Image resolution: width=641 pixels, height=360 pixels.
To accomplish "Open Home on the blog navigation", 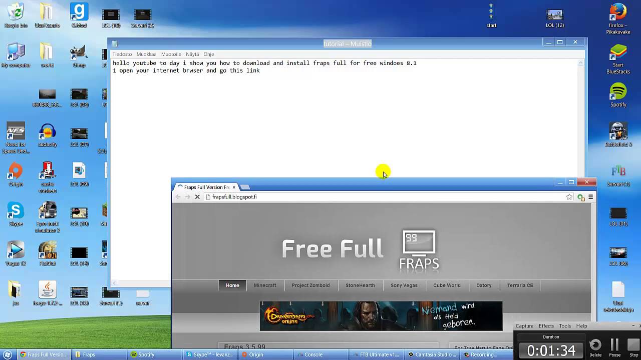I will [x=232, y=285].
